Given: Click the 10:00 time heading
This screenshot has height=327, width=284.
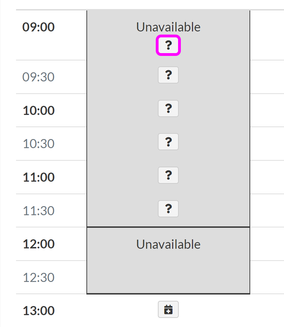Looking at the screenshot, I should click(x=39, y=110).
